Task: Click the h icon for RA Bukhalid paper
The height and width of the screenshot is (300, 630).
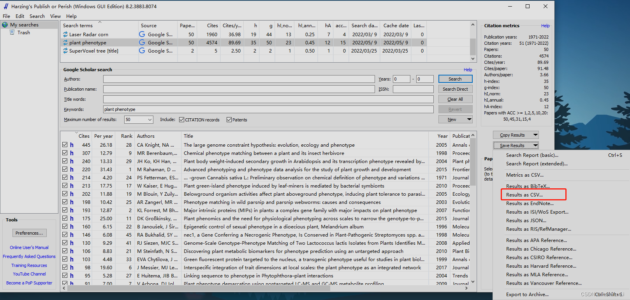Action: click(72, 235)
